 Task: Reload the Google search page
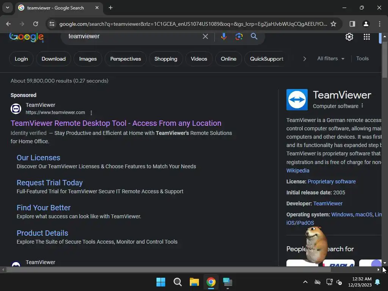coord(36,24)
